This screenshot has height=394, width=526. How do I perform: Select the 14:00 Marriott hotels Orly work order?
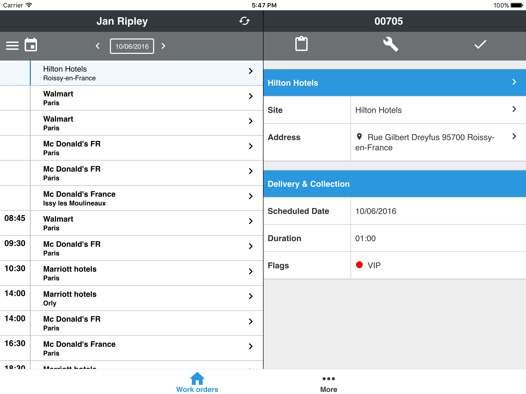pos(131,298)
